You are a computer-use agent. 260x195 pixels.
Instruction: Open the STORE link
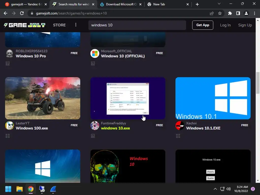point(59,25)
